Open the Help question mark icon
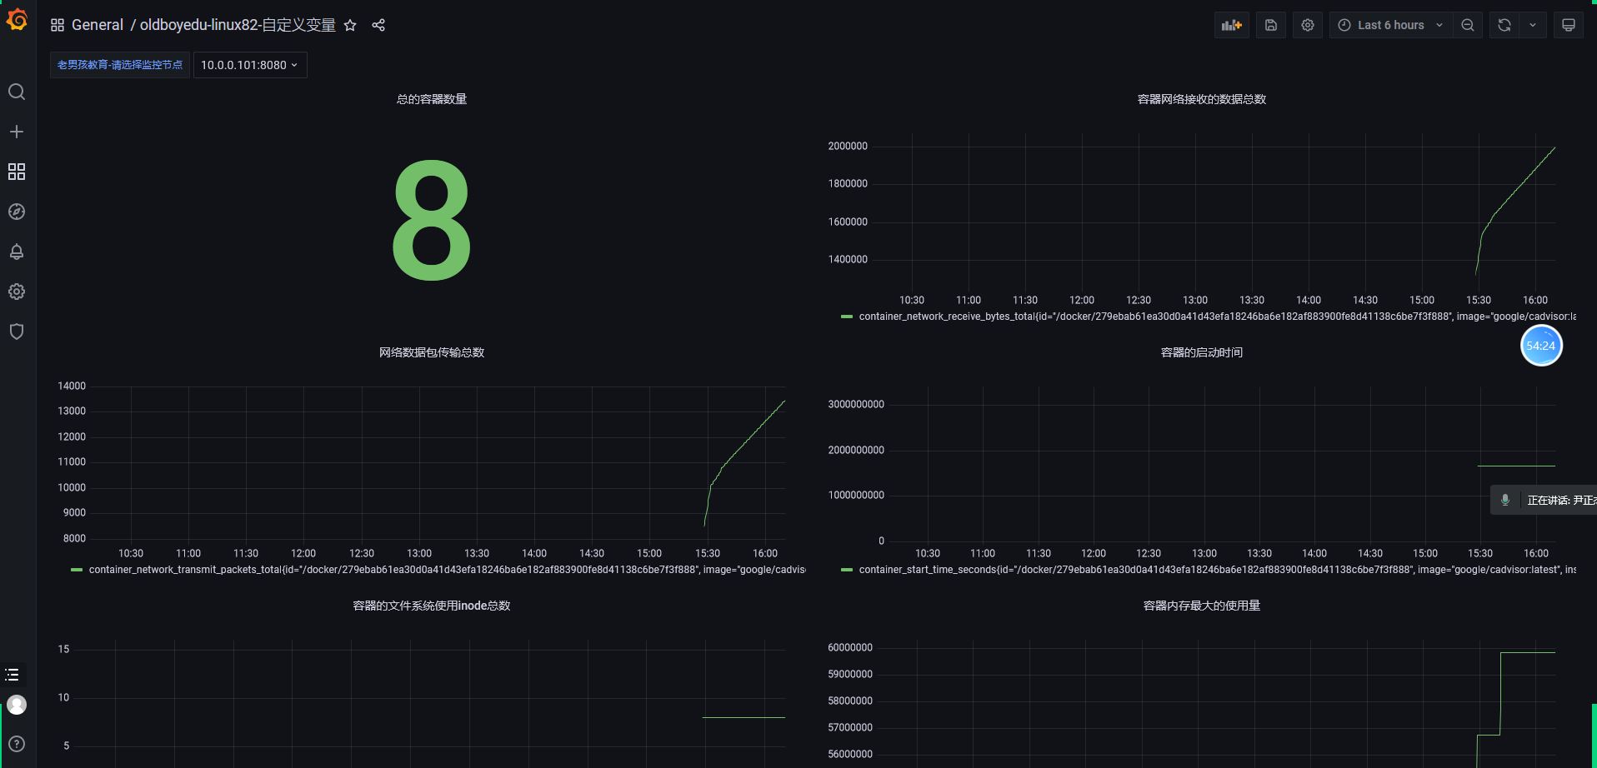 (x=17, y=744)
